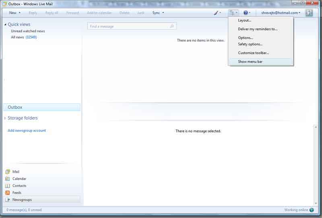Click the (32549) news count

[x=31, y=37]
